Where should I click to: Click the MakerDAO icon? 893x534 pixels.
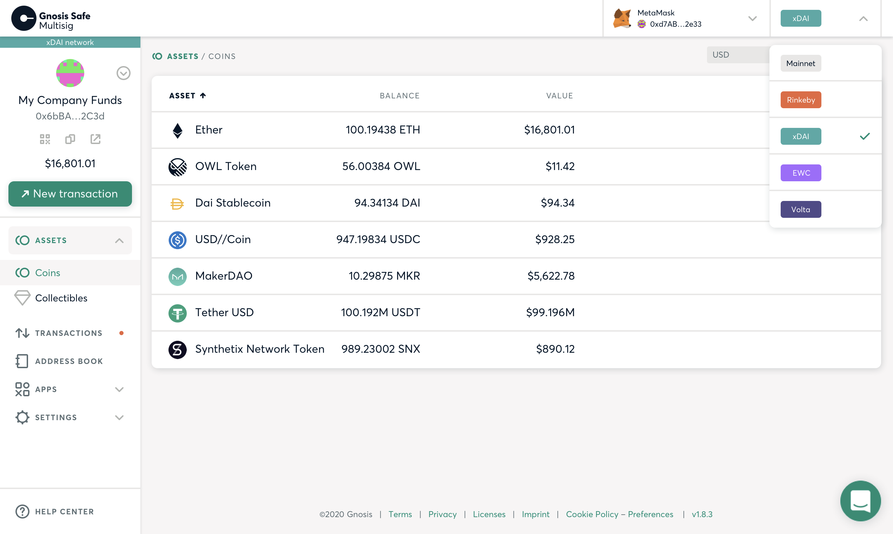[178, 277]
